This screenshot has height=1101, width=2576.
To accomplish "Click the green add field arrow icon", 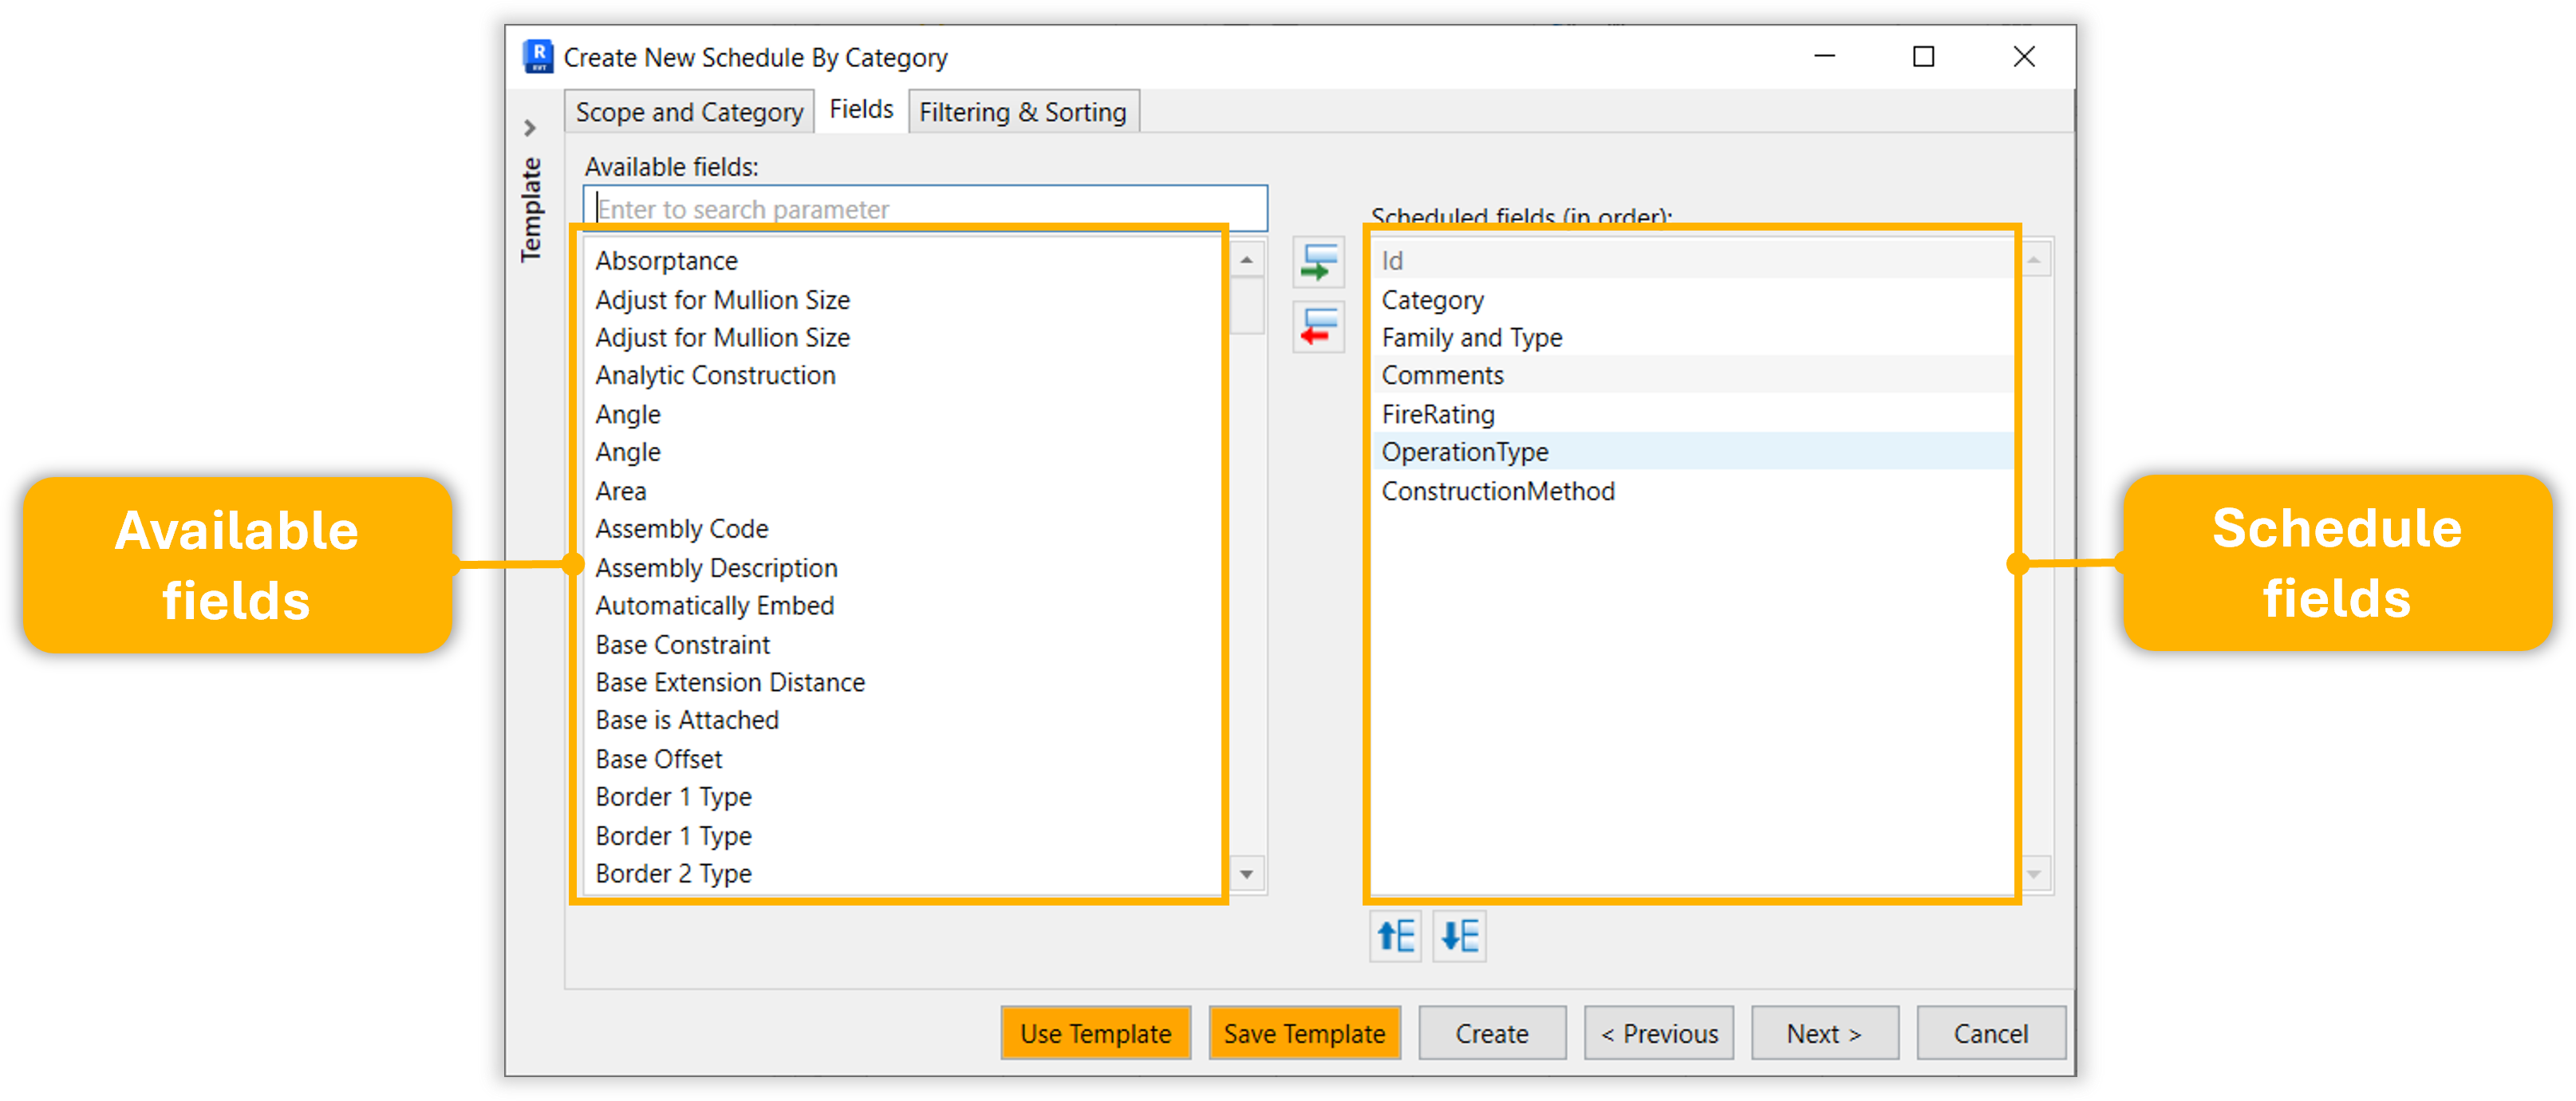I will point(1318,263).
